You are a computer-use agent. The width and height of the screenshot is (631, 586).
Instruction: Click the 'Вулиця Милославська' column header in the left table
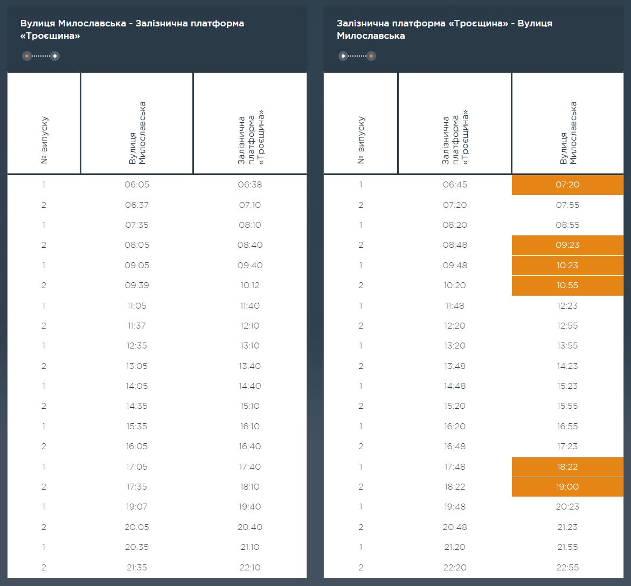tap(137, 133)
